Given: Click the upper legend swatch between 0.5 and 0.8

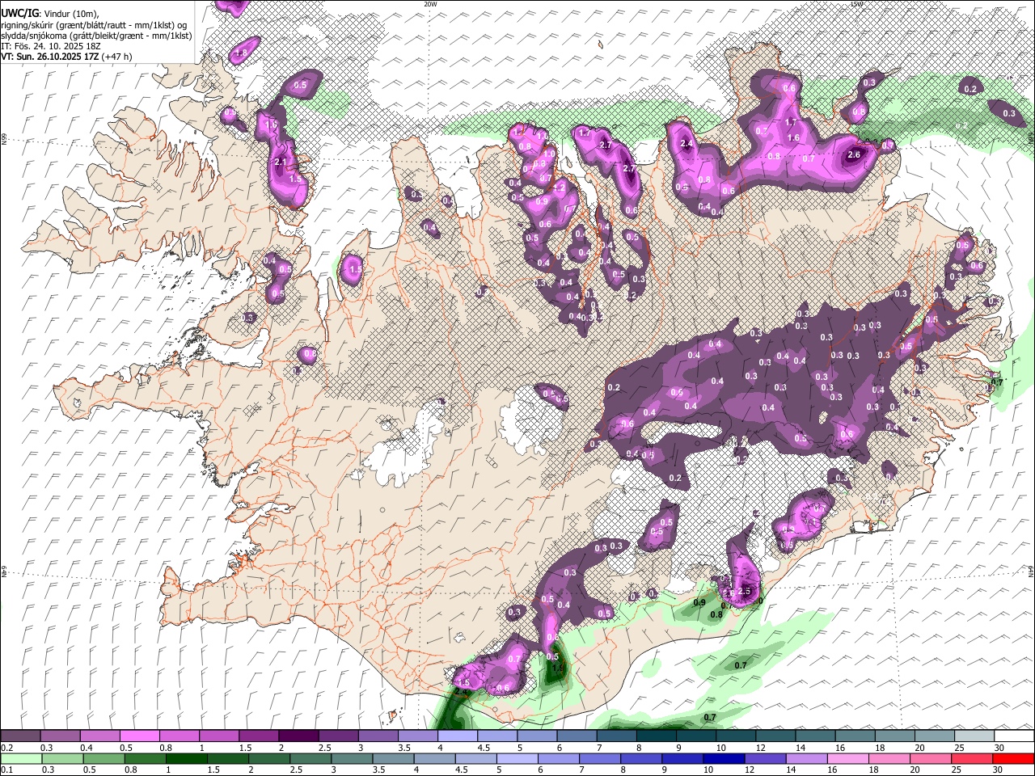Looking at the screenshot, I should pyautogui.click(x=139, y=736).
